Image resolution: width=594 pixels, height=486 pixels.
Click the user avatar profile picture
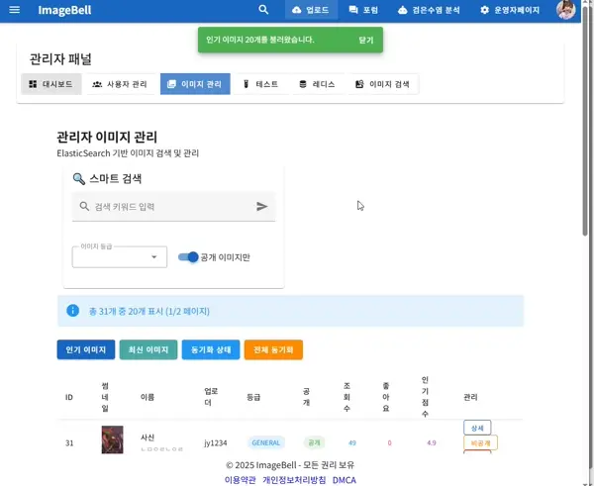tap(566, 10)
